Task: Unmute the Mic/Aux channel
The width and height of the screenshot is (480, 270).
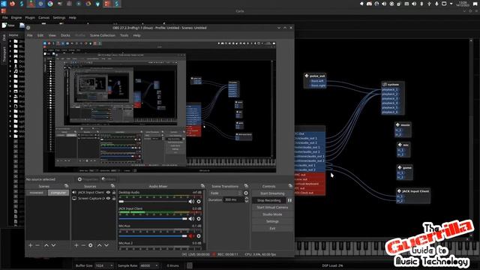Action: pos(191,236)
